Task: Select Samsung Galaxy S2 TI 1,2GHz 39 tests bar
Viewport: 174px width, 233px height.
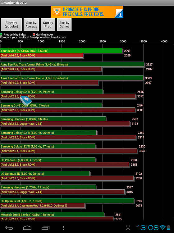Action: coord(51,92)
